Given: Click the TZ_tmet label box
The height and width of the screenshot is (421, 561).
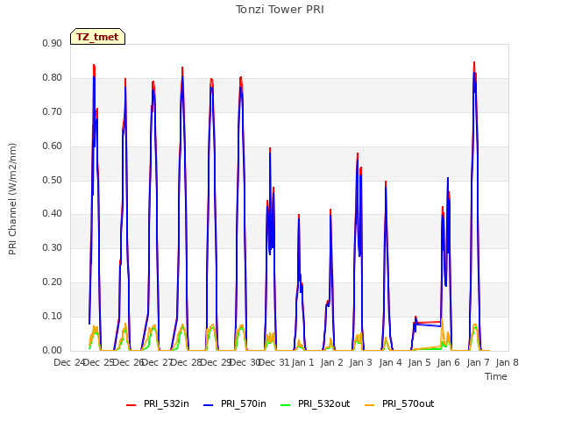Looking at the screenshot, I should point(97,37).
